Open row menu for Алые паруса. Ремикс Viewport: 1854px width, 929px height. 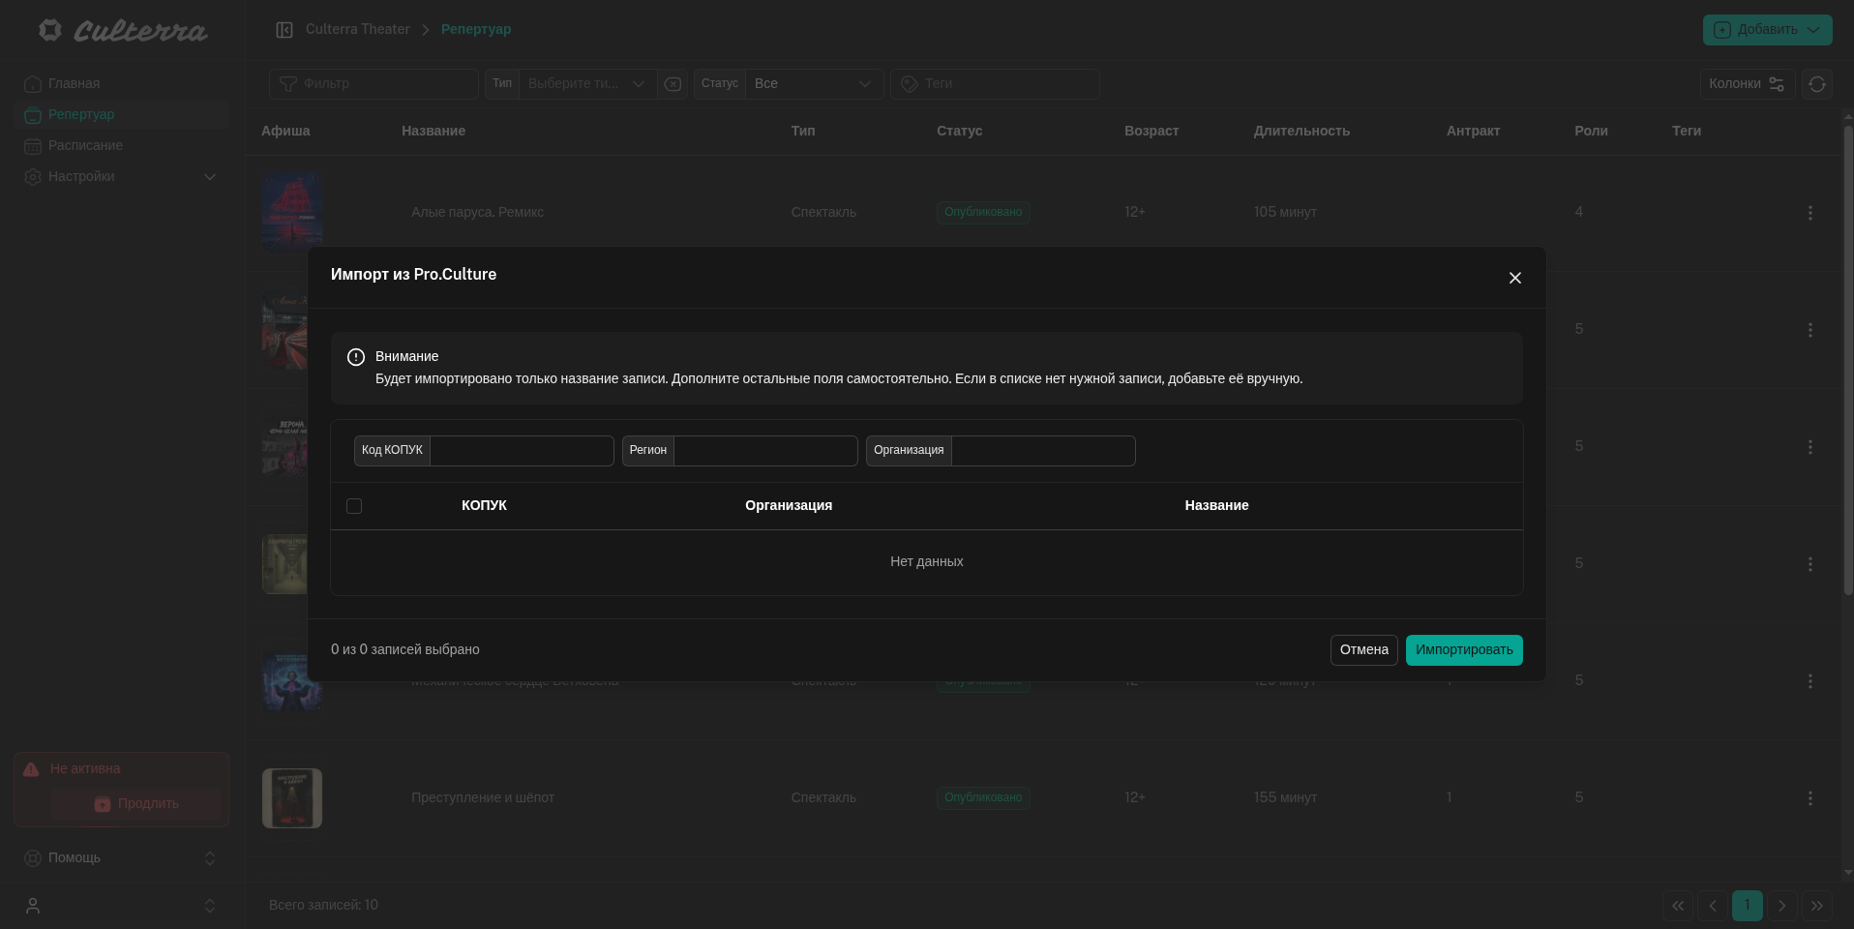point(1809,213)
